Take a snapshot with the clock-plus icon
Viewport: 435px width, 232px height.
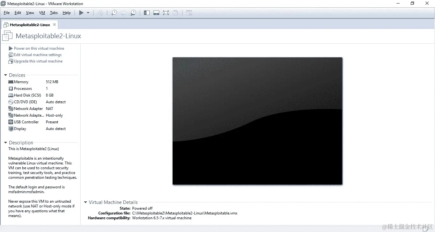click(x=114, y=13)
